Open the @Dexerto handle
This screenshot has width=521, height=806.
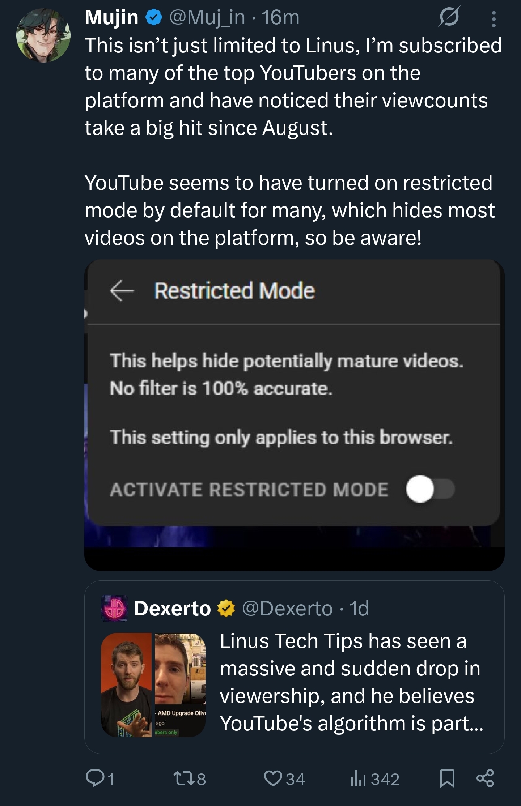coord(287,609)
